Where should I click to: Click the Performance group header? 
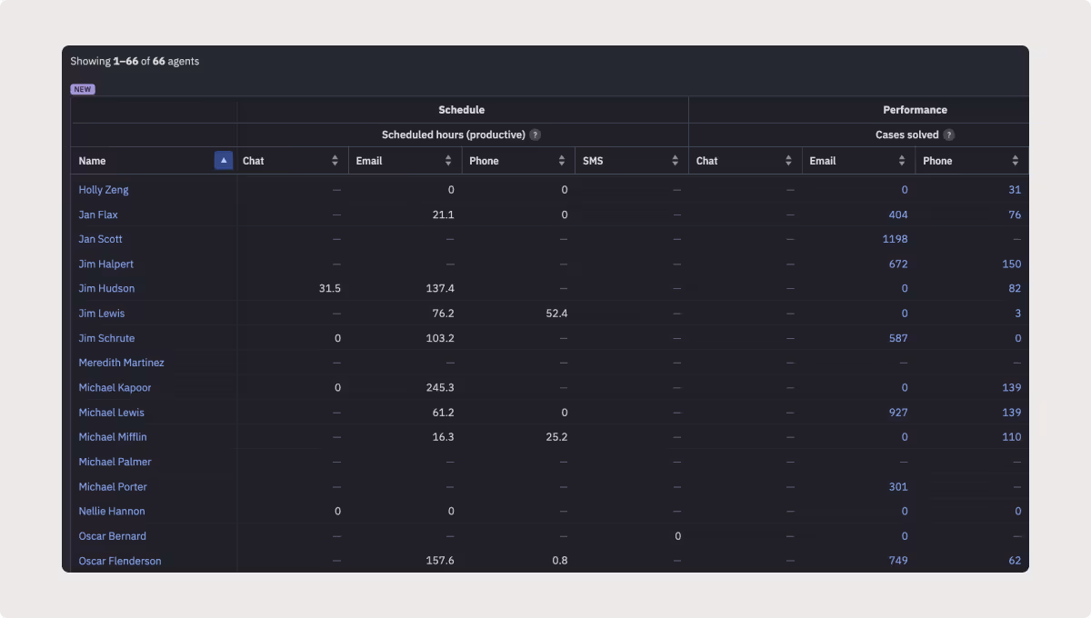click(915, 110)
